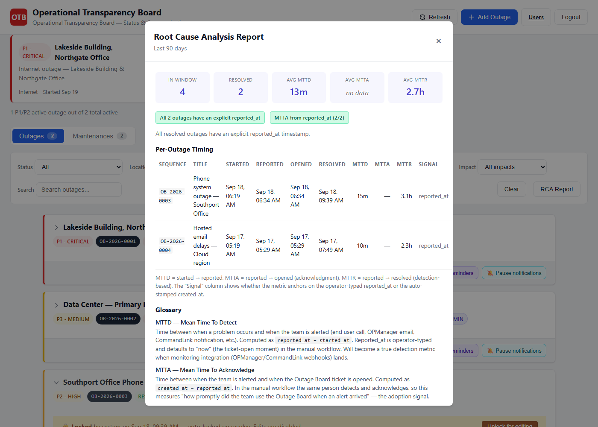Screen dimensions: 598x427
Task: Click the Refresh button
Action: pos(434,17)
